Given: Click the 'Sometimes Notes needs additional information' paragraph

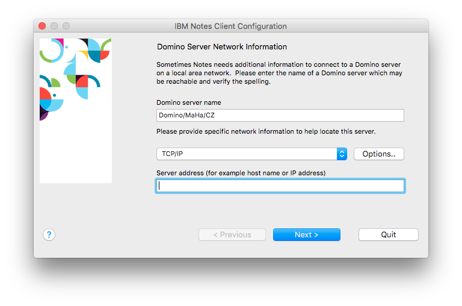Looking at the screenshot, I should [x=279, y=73].
